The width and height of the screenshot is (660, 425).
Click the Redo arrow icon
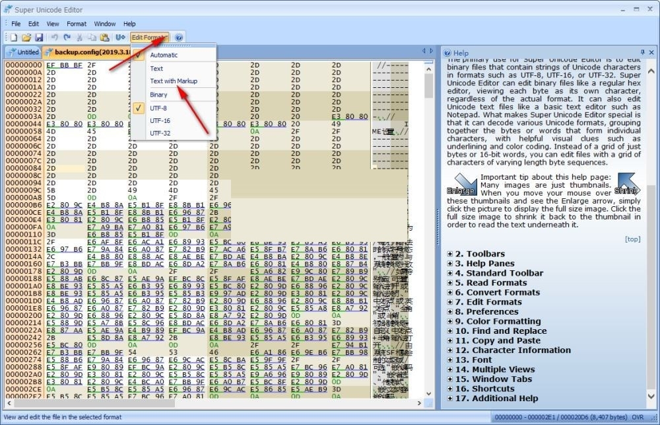click(67, 38)
